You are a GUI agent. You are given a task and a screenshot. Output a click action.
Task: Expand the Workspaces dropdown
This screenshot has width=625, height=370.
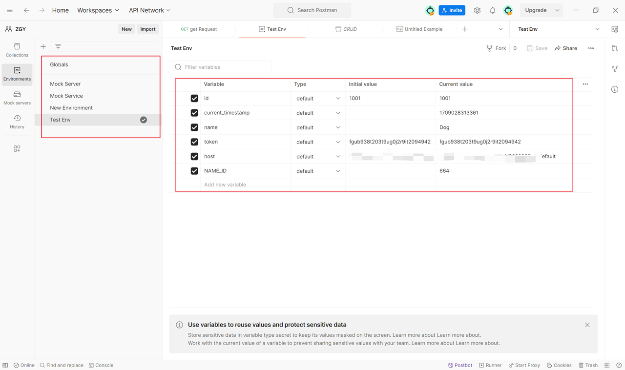coord(98,10)
